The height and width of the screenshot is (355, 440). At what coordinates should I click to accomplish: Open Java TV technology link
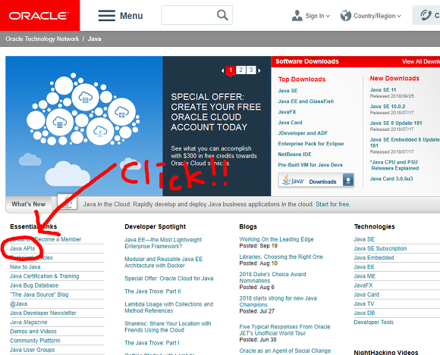(364, 304)
